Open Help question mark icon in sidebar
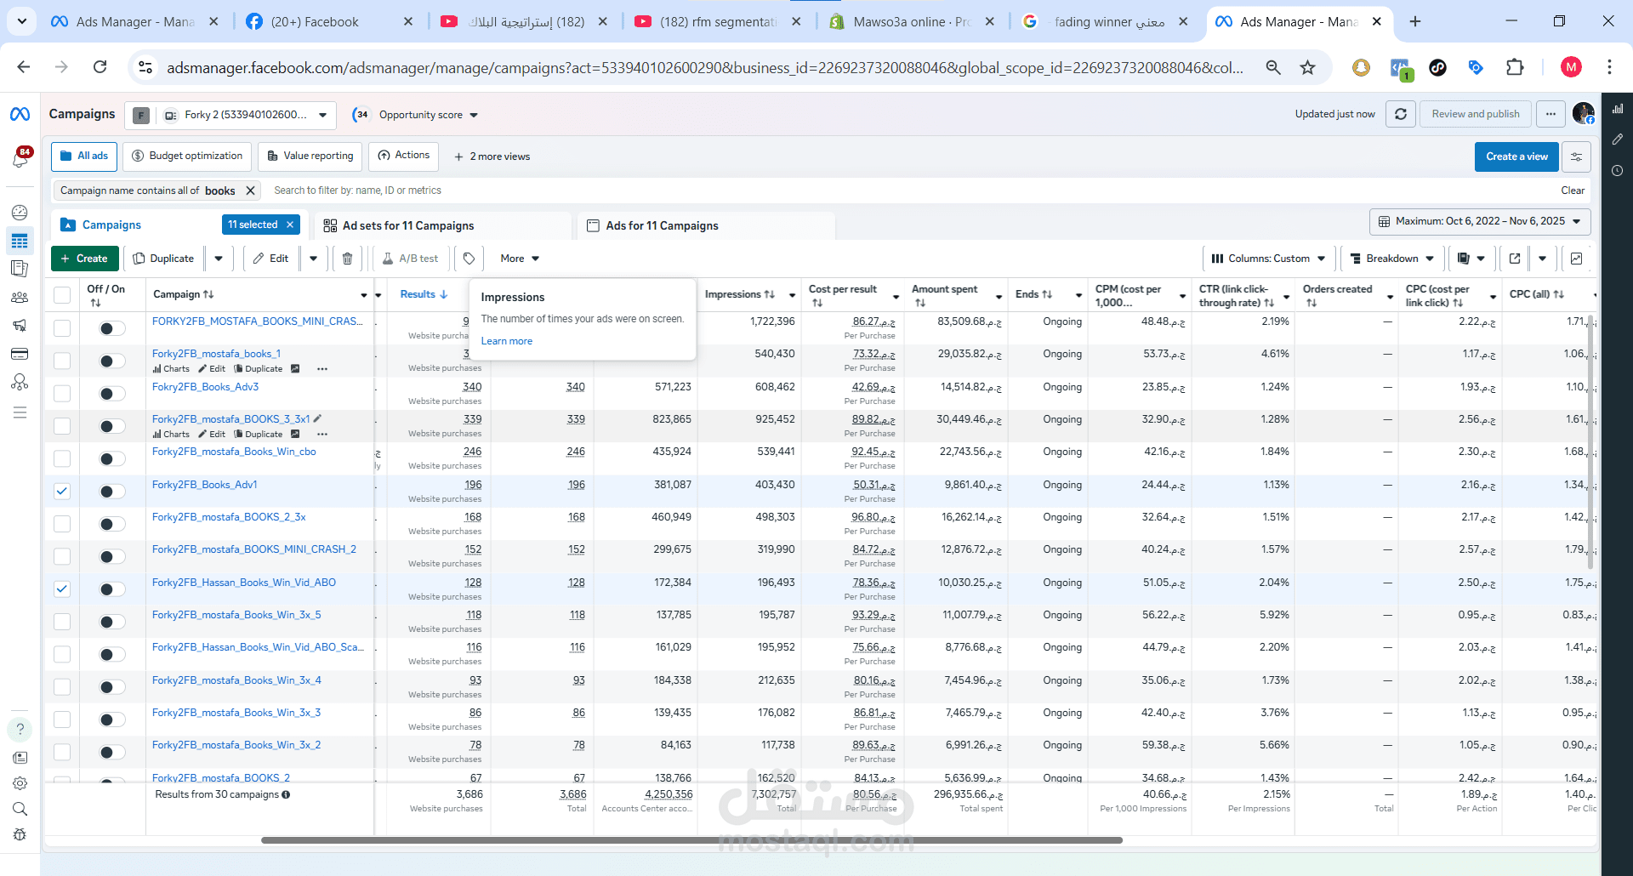 pos(20,729)
